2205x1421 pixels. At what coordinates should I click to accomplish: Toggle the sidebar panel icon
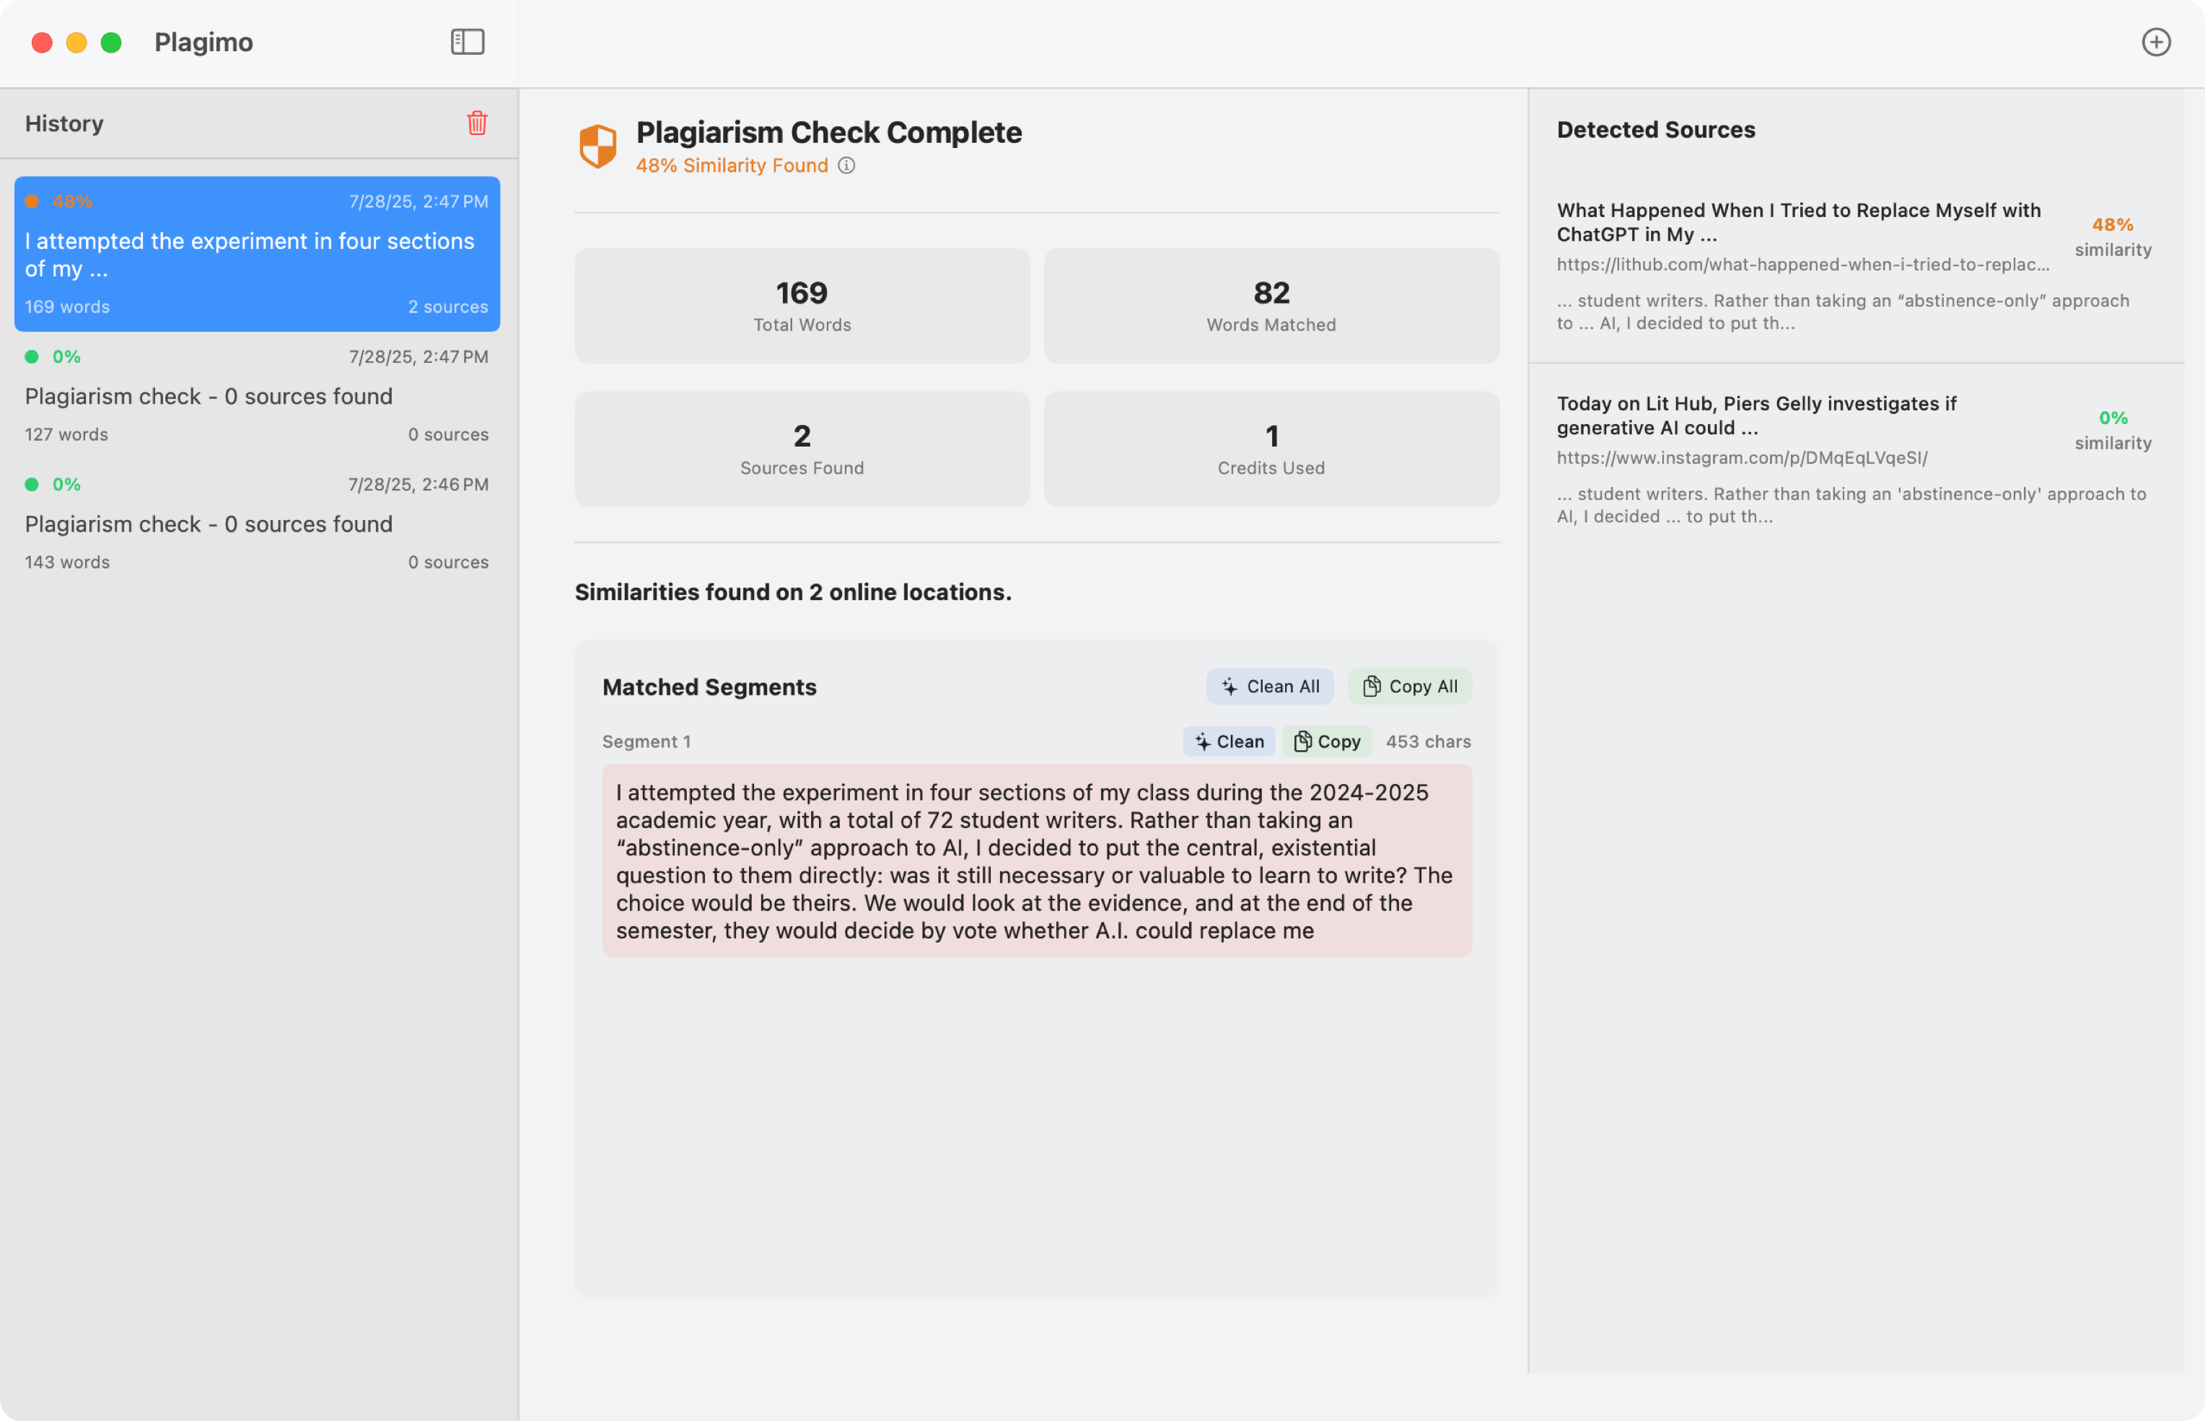coord(467,42)
